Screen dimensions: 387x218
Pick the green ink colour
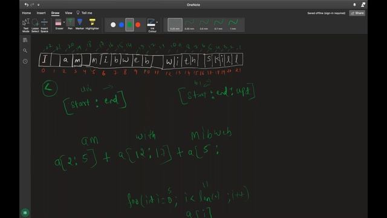pyautogui.click(x=129, y=25)
